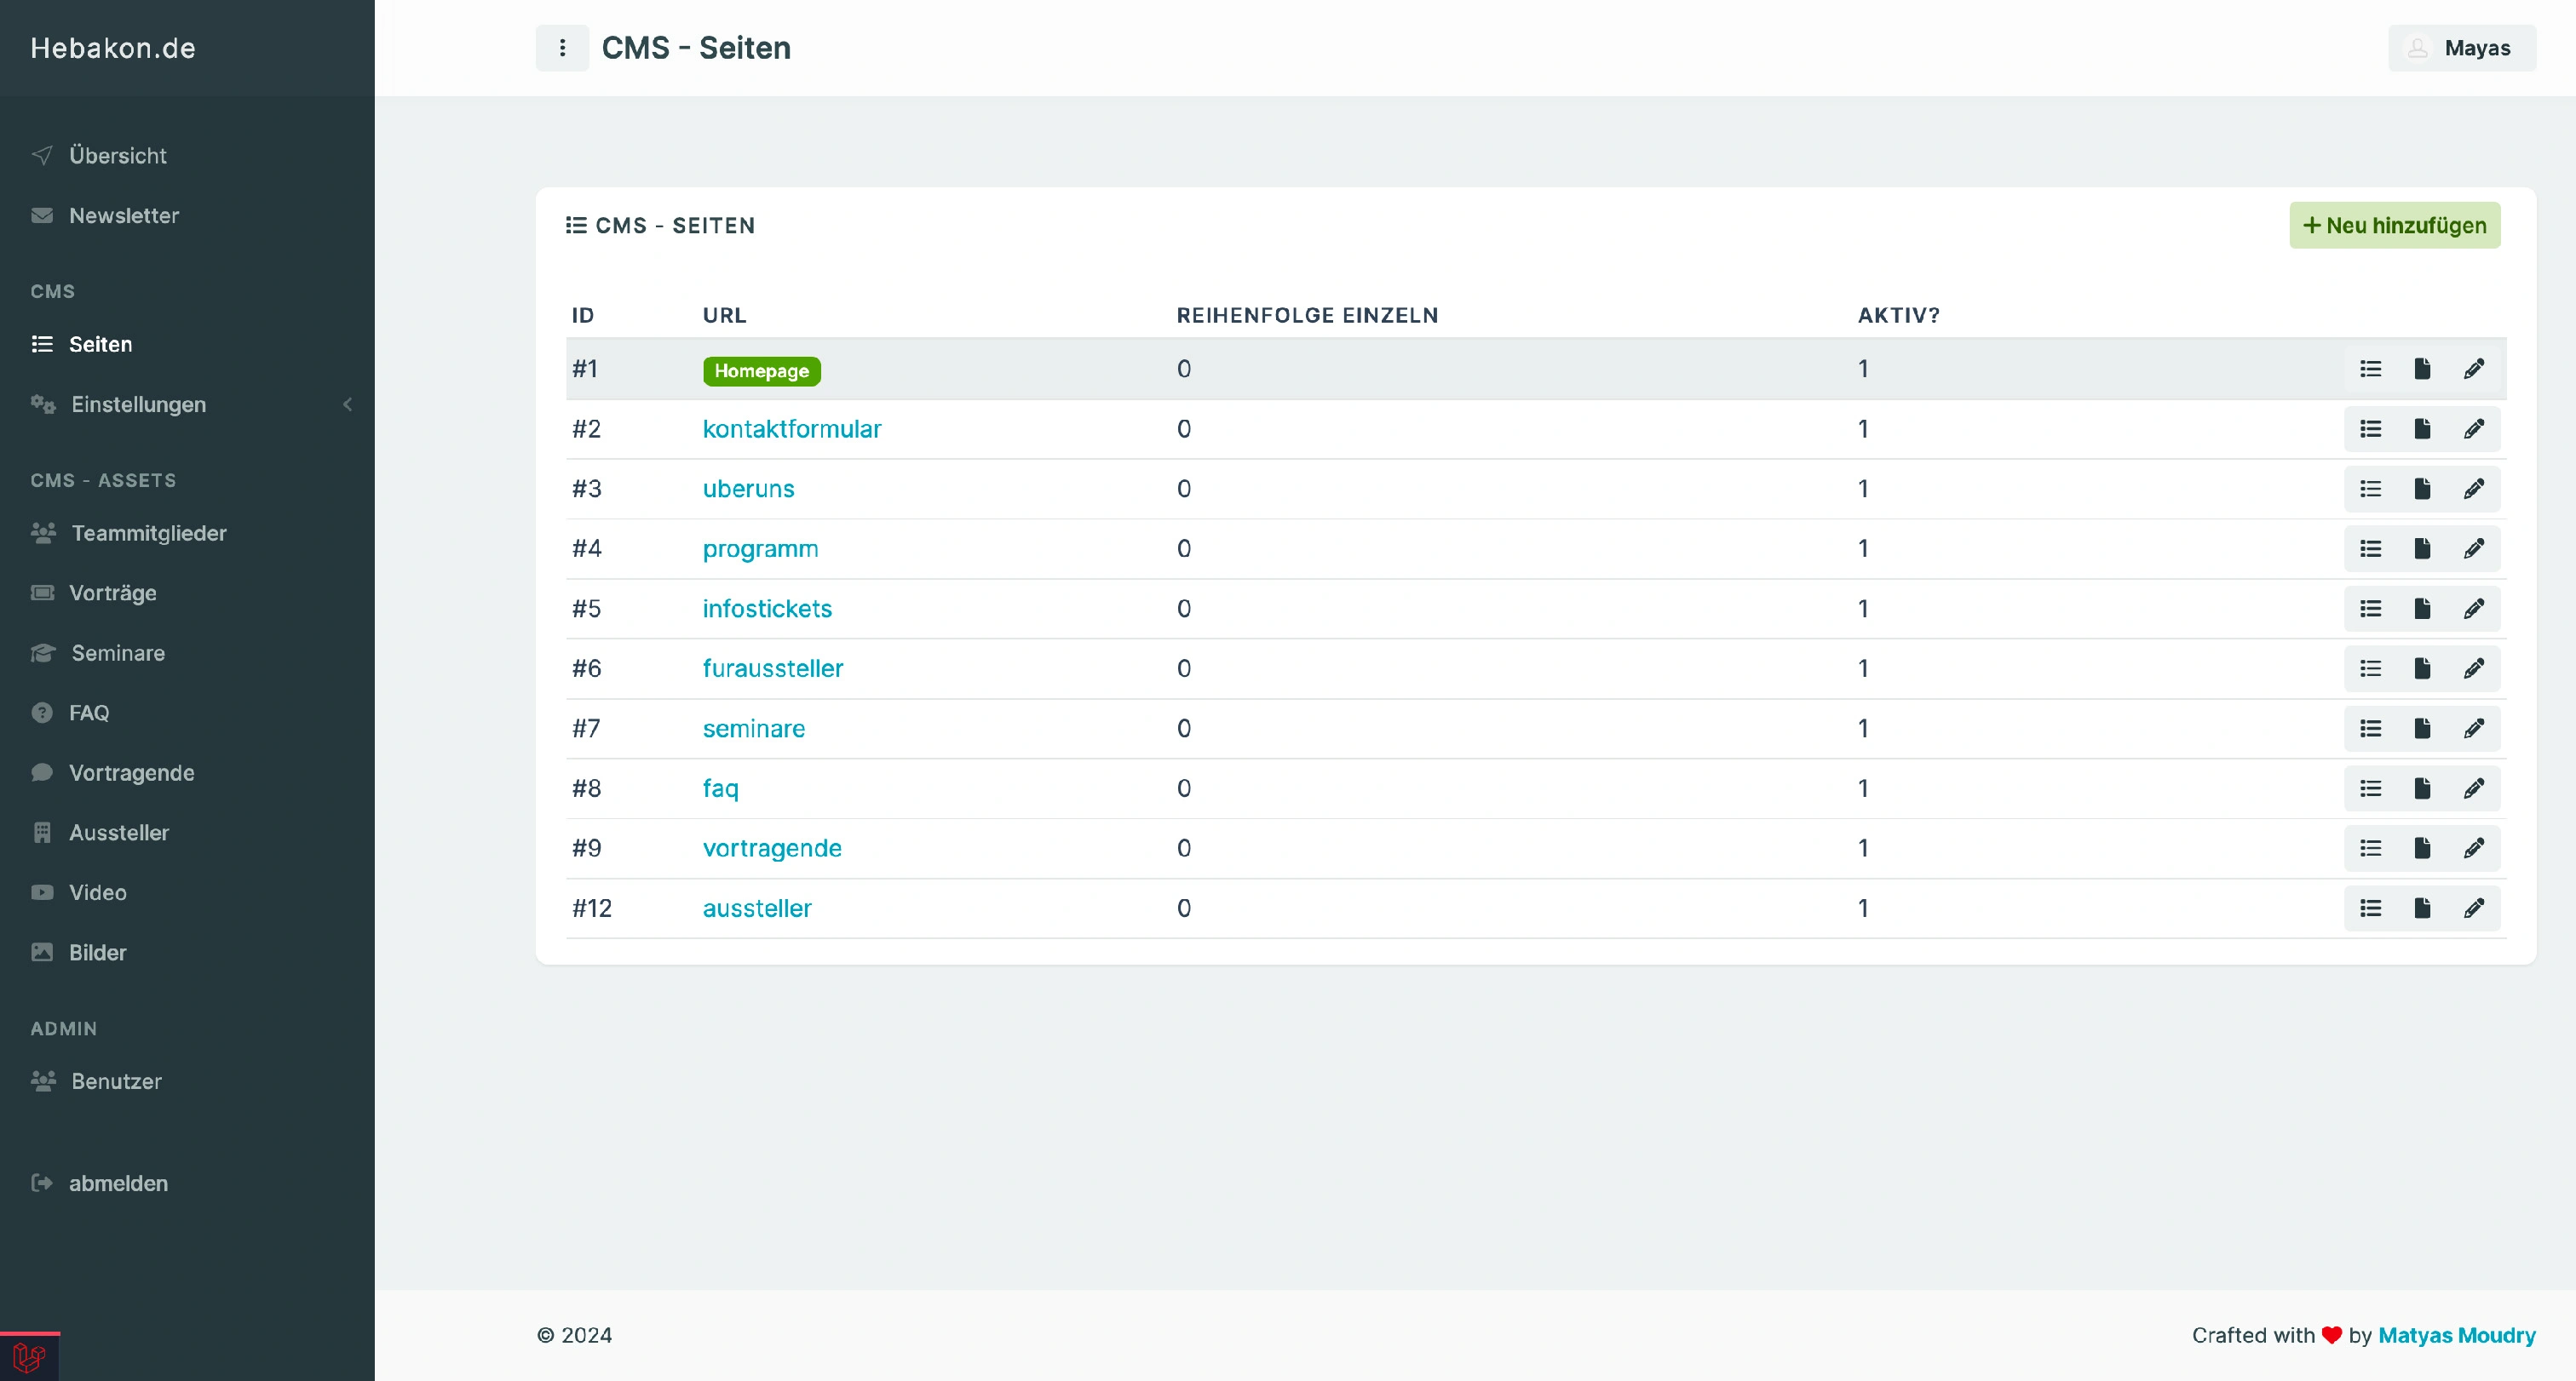The image size is (2576, 1381).
Task: Edit Homepage row with pencil icon
Action: (x=2474, y=369)
